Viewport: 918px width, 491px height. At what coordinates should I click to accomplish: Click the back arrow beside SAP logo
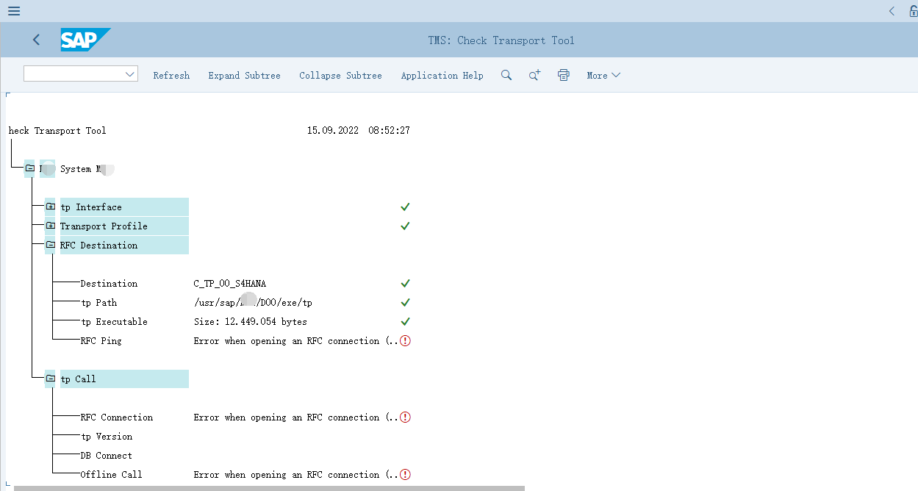[x=36, y=40]
